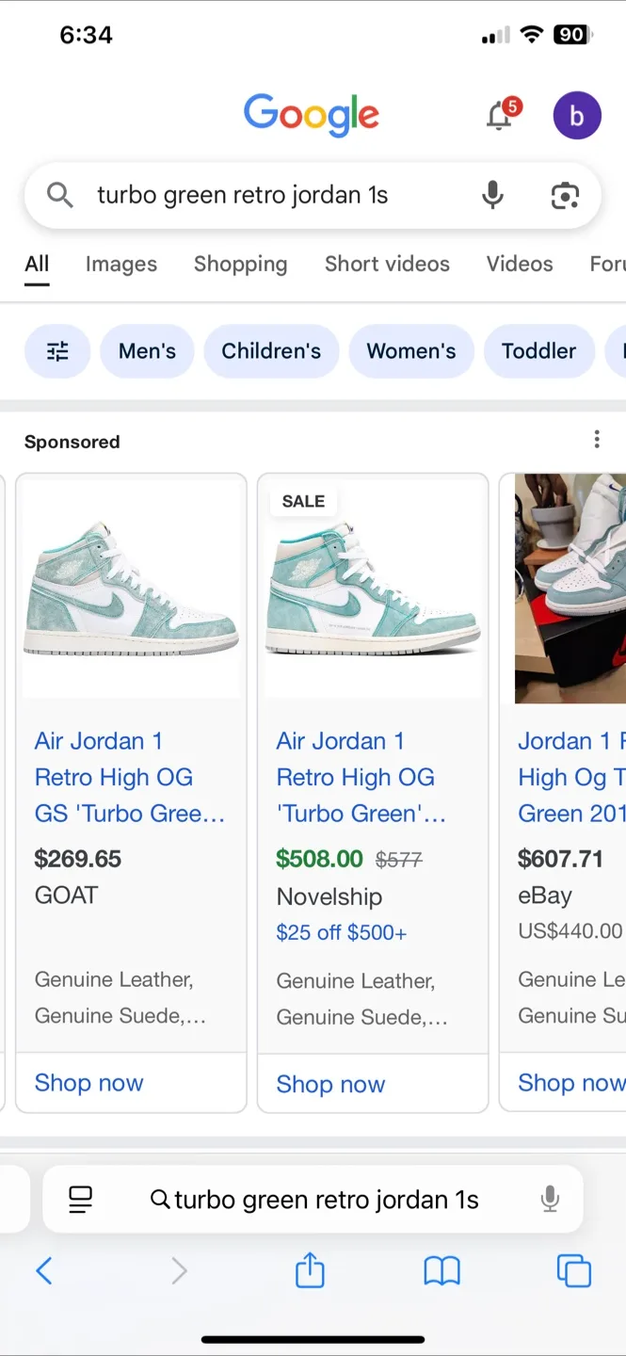Open the search filters tune icon
This screenshot has height=1356, width=626.
(57, 350)
